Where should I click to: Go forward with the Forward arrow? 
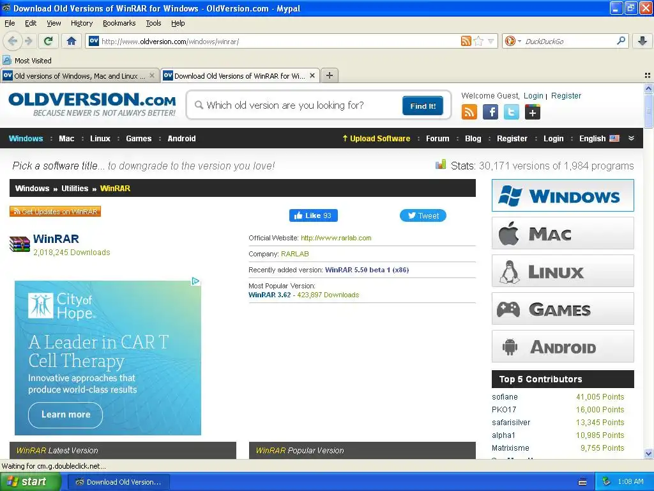(29, 41)
